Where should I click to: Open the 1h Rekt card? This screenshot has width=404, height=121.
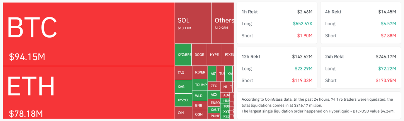click(277, 23)
